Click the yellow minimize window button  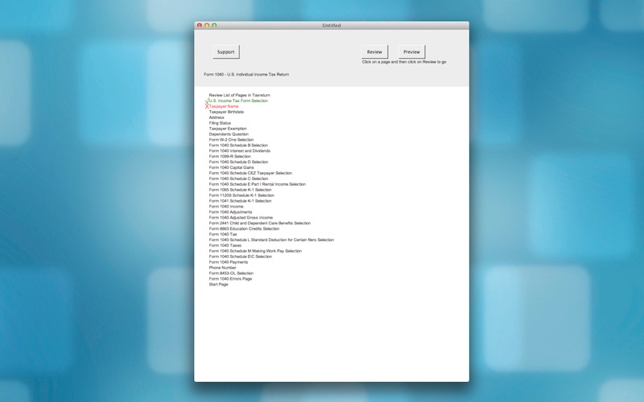(207, 26)
